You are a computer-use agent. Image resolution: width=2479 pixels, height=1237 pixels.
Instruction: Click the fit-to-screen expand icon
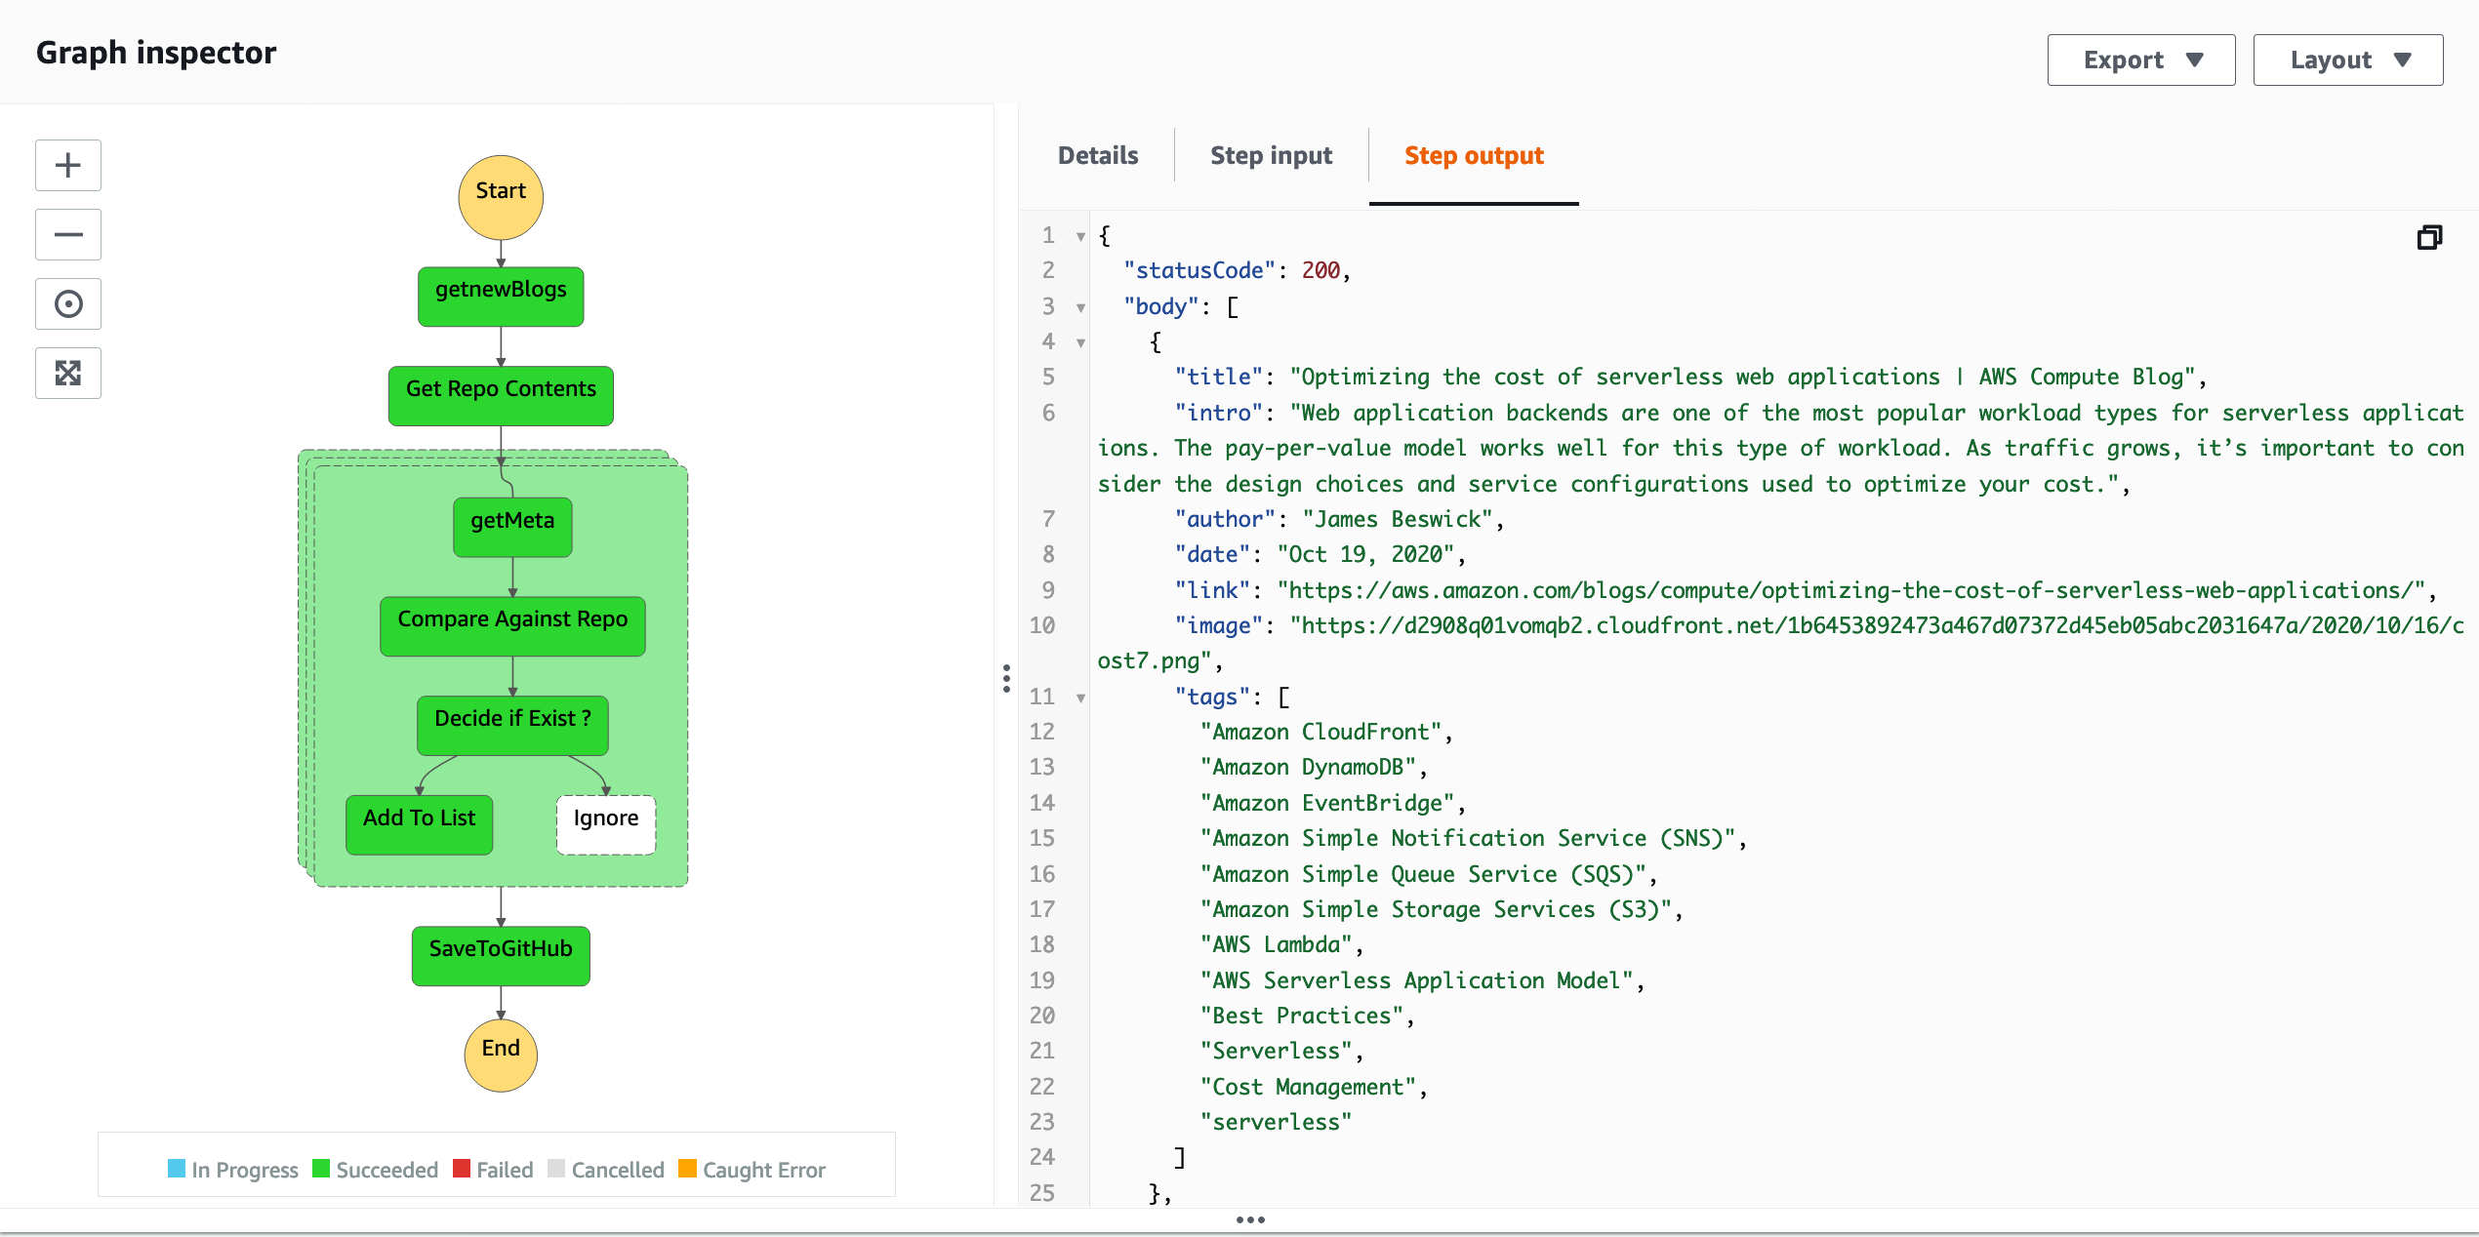(x=67, y=373)
